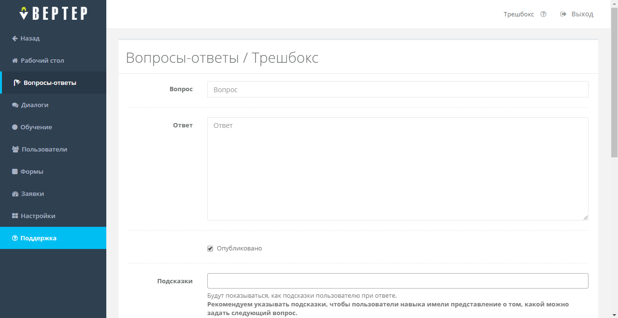Select the Вопросы-ответы sidebar item
This screenshot has height=318, width=618.
pos(53,83)
